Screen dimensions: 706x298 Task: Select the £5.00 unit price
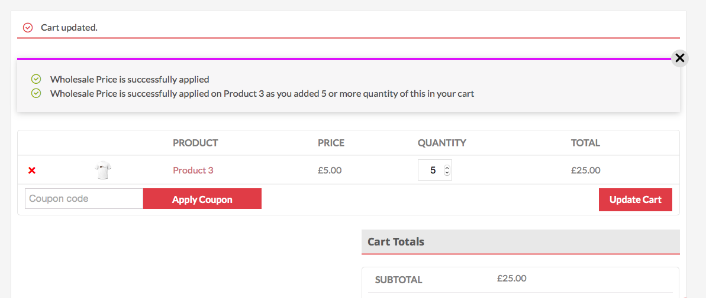click(x=330, y=170)
